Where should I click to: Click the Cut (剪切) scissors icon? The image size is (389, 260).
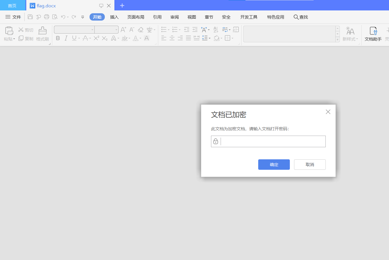point(21,30)
